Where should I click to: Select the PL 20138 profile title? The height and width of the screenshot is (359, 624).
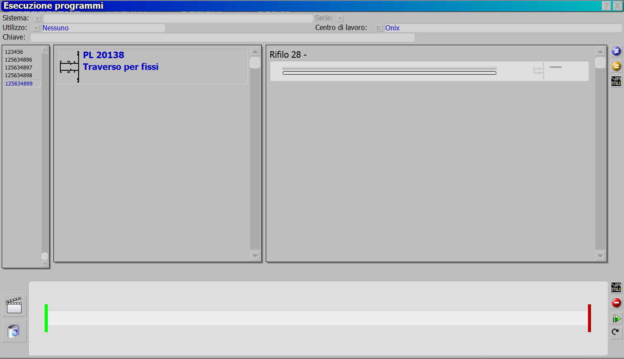[x=103, y=55]
